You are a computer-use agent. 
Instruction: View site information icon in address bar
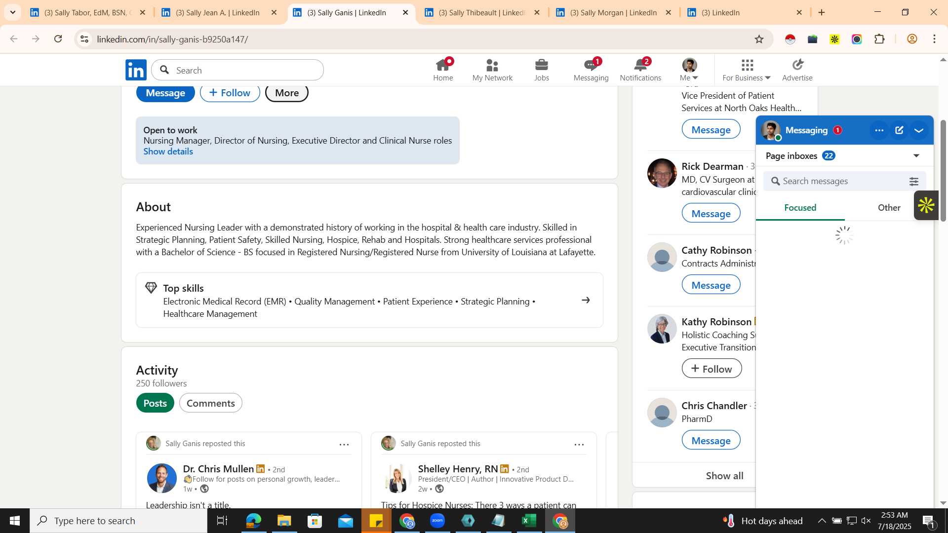click(x=84, y=39)
